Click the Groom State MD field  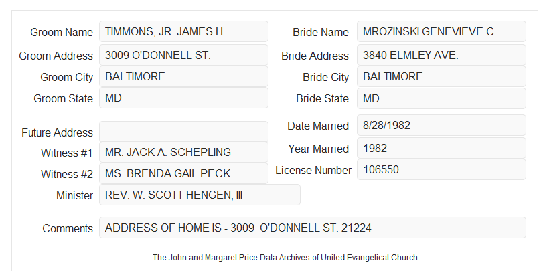183,98
